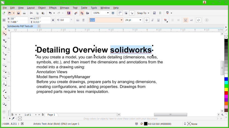
Task: Toggle Italic formatting
Action: (x=153, y=20)
